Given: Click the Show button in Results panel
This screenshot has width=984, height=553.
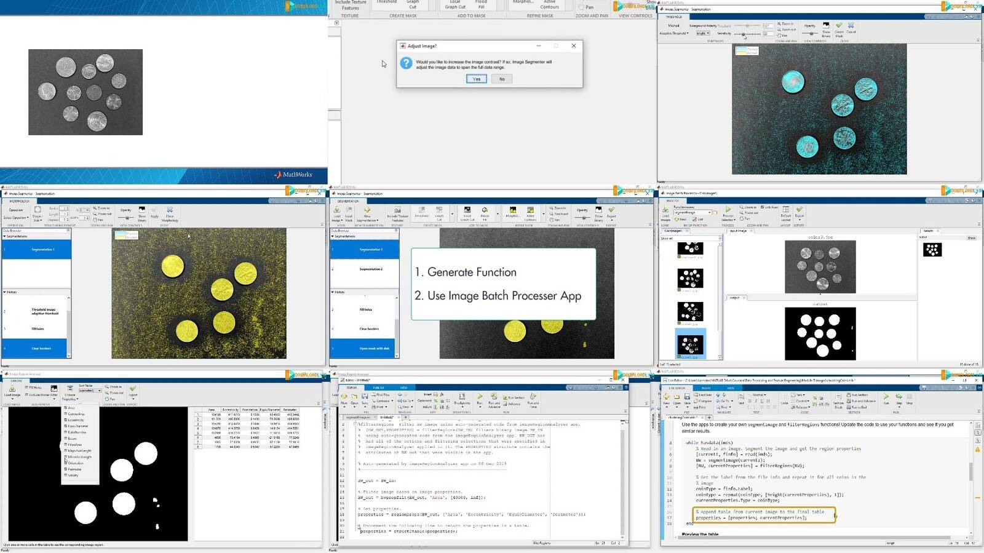Looking at the screenshot, I should click(x=972, y=238).
